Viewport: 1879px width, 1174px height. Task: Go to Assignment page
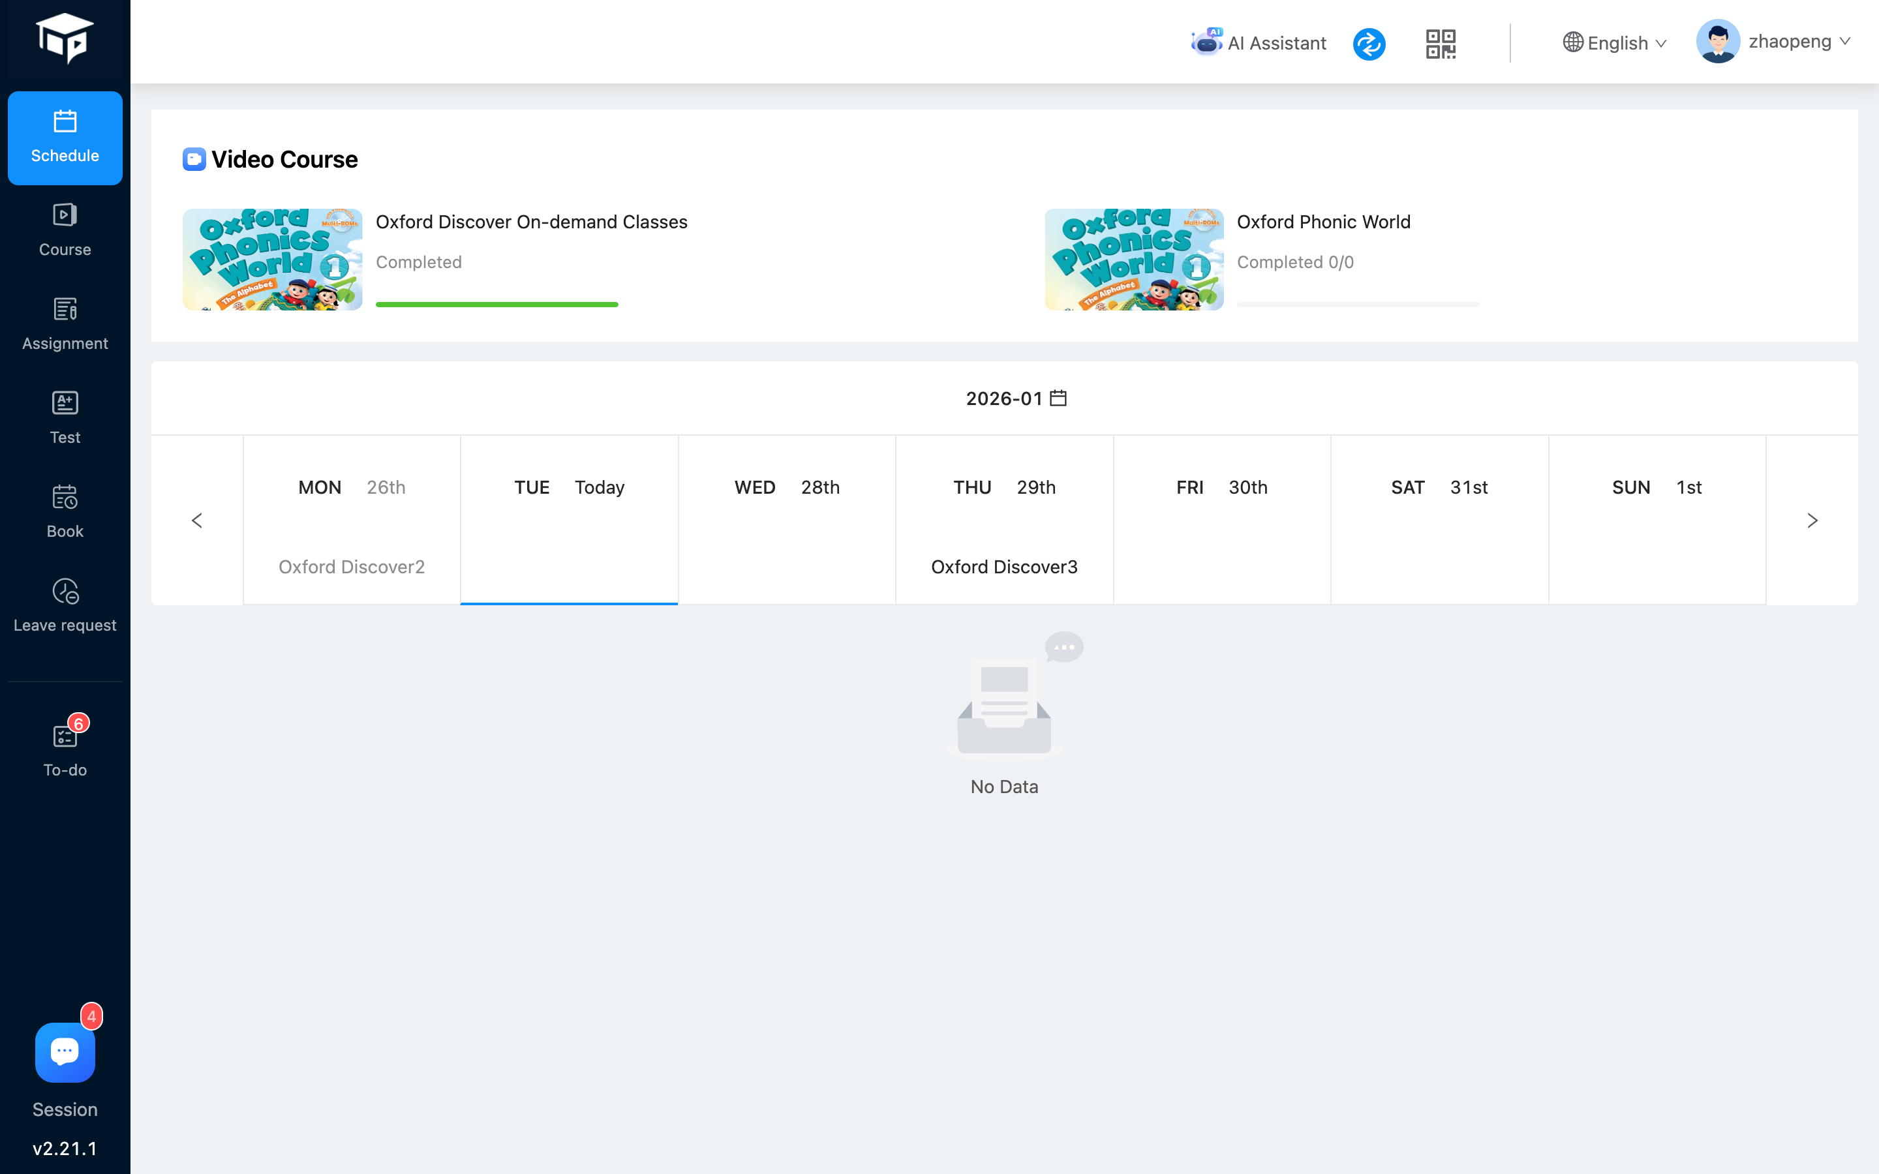coord(65,324)
